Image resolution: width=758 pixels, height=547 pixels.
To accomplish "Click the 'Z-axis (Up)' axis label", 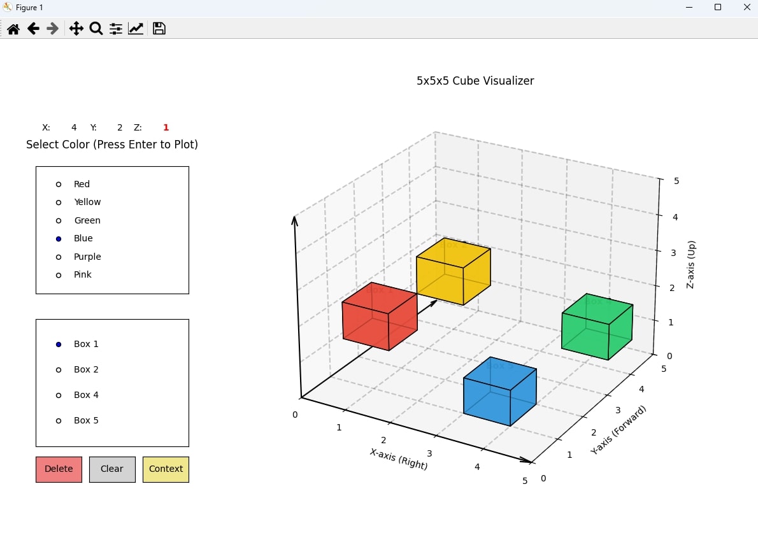I will [x=691, y=265].
